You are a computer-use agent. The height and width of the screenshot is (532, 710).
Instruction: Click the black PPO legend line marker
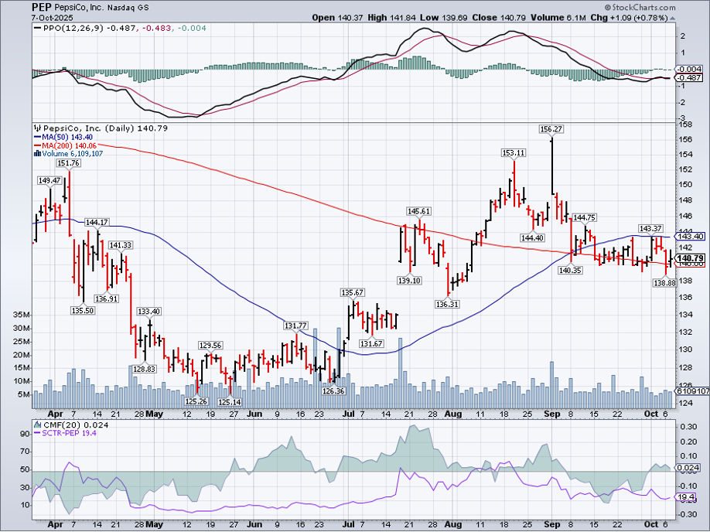[37, 29]
